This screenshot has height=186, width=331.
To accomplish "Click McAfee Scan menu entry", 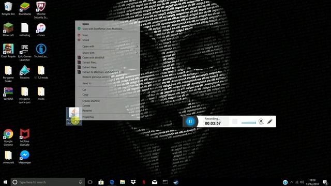I will (x=108, y=35).
